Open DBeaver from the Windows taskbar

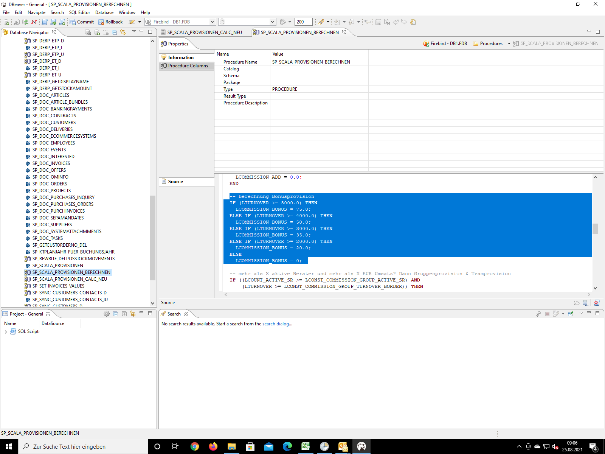[x=361, y=446]
